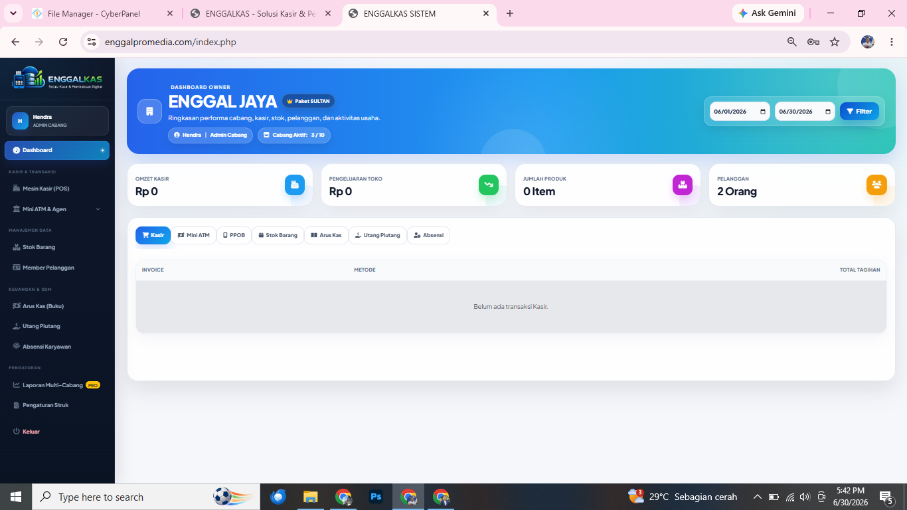Open Dashboard in the sidebar
This screenshot has width=907, height=510.
point(57,150)
